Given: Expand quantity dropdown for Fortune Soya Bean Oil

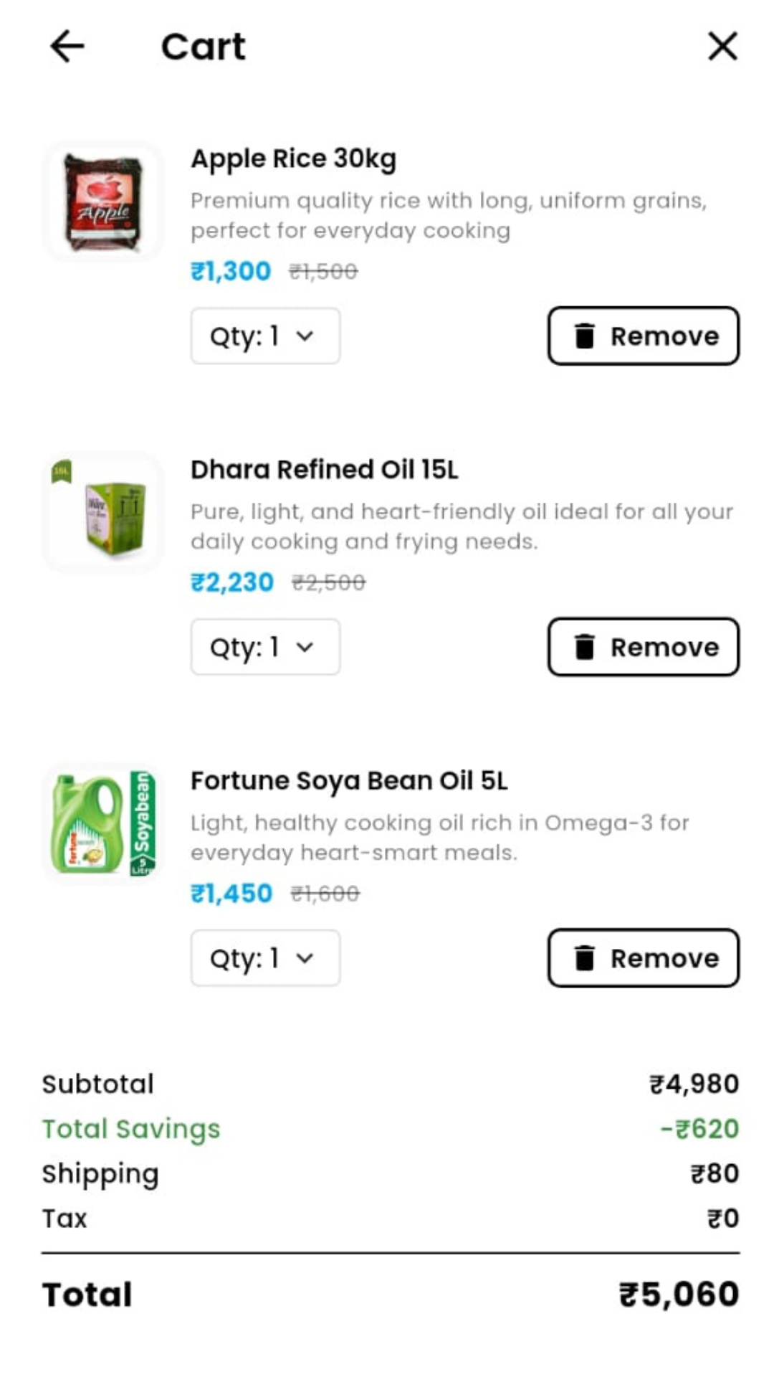Looking at the screenshot, I should coord(265,958).
